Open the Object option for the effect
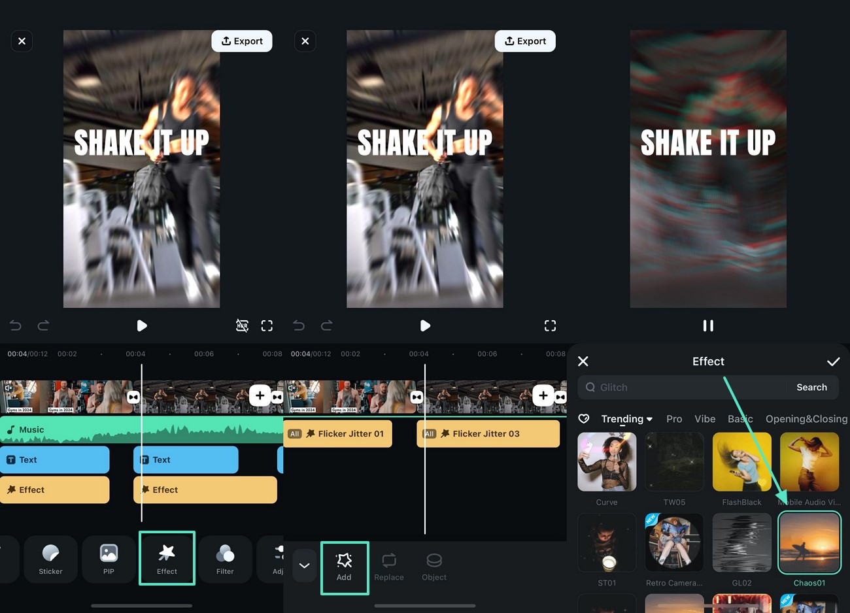The height and width of the screenshot is (613, 850). 434,567
